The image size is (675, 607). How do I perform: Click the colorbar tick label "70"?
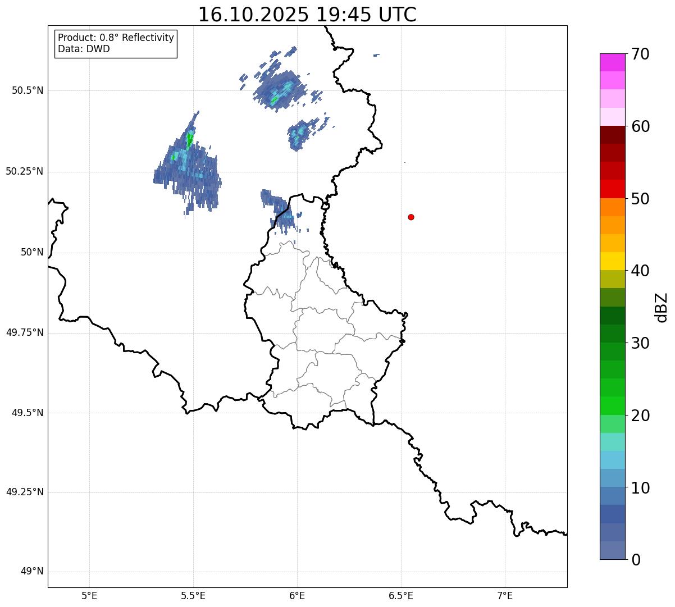pos(641,54)
